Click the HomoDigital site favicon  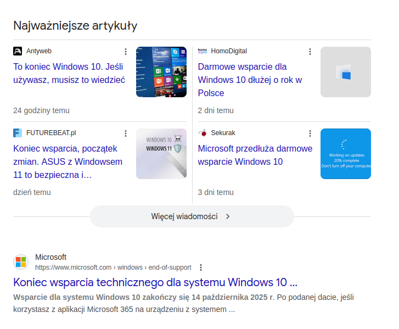point(203,51)
